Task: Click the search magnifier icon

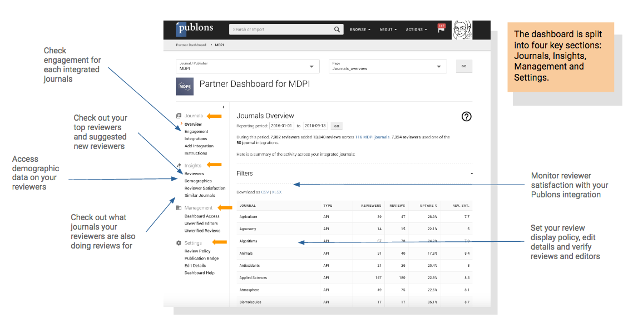Action: [x=337, y=29]
